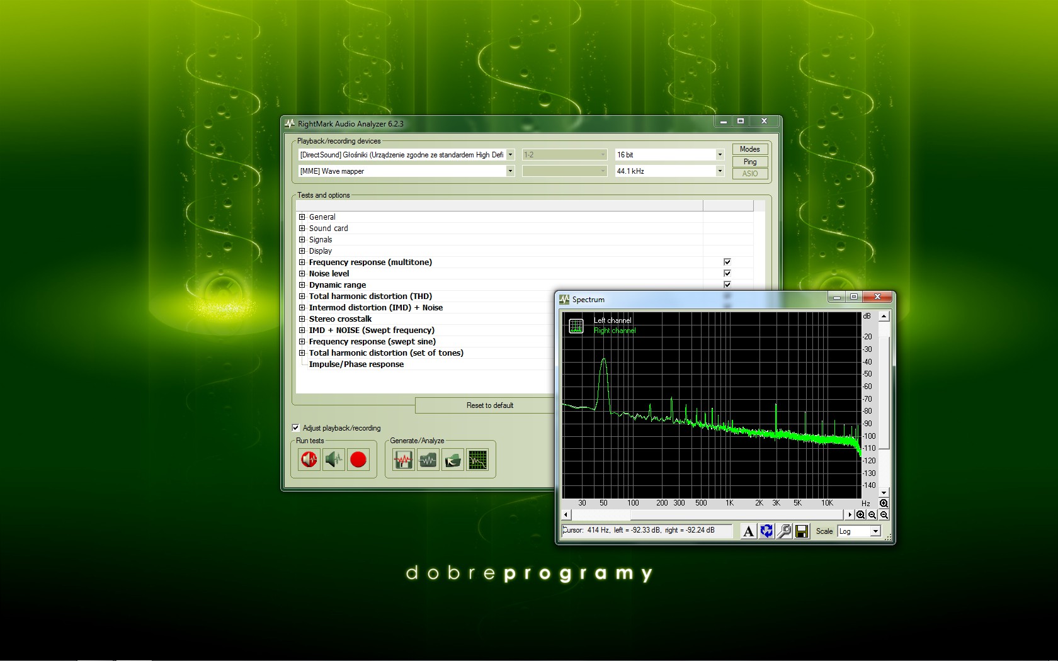Click the red record button in Run tests
Image resolution: width=1058 pixels, height=661 pixels.
pos(358,460)
